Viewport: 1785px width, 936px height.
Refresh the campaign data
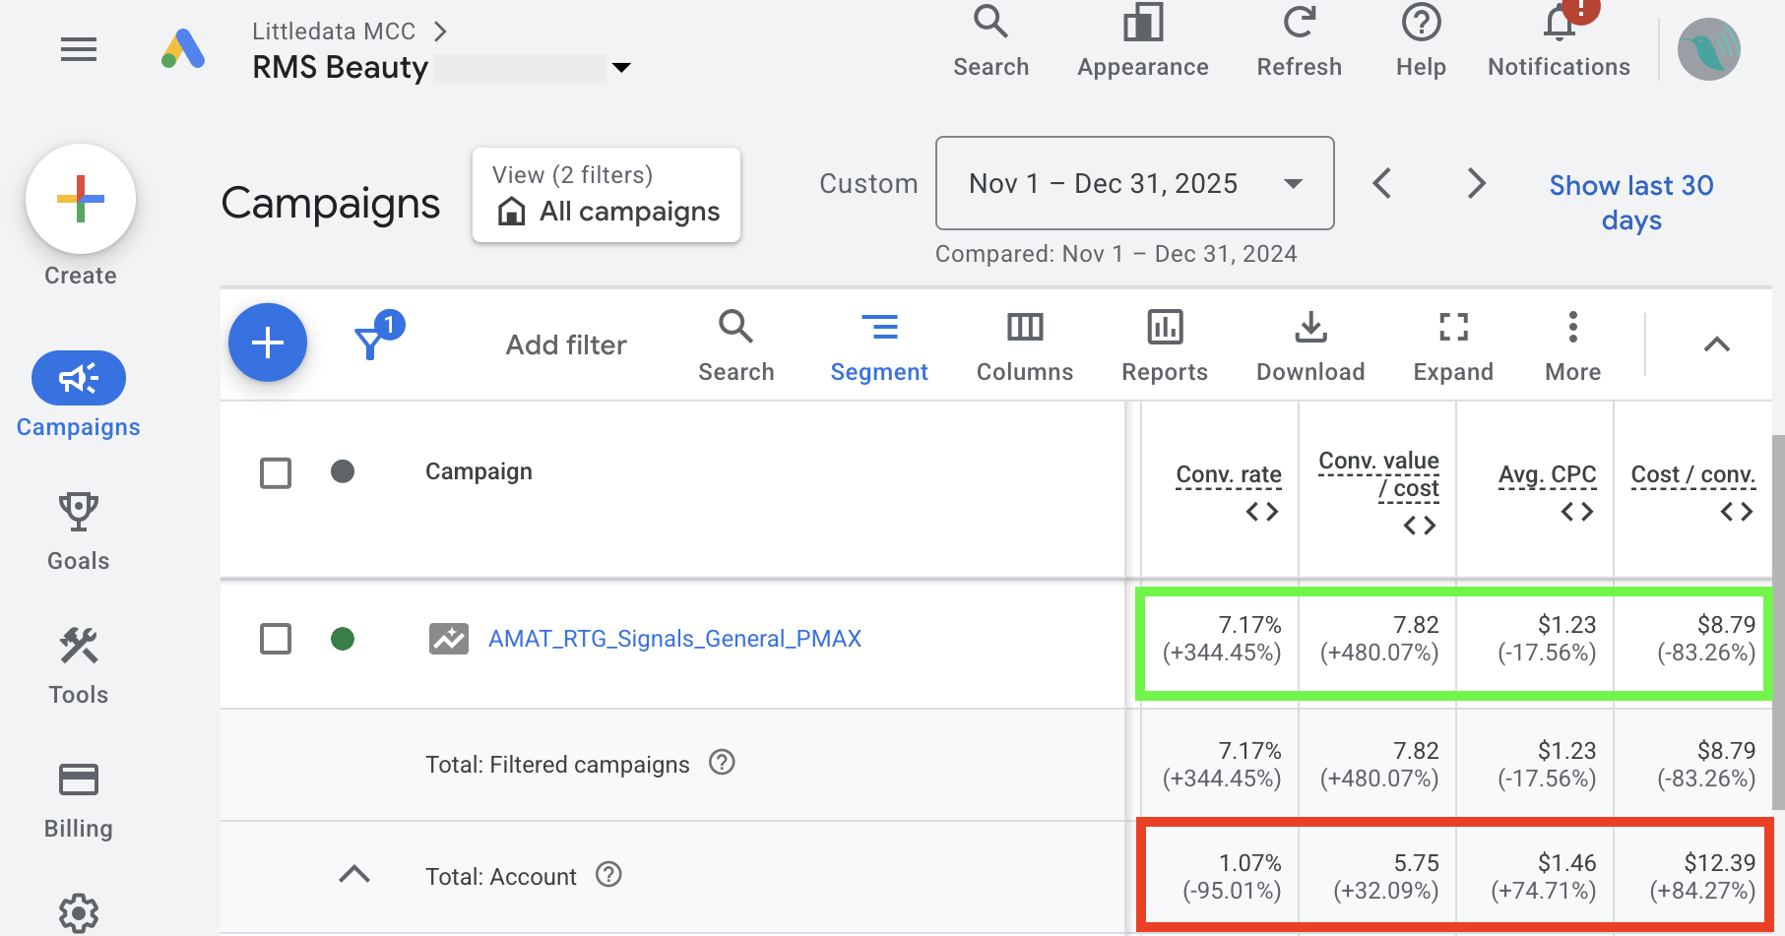[1299, 41]
